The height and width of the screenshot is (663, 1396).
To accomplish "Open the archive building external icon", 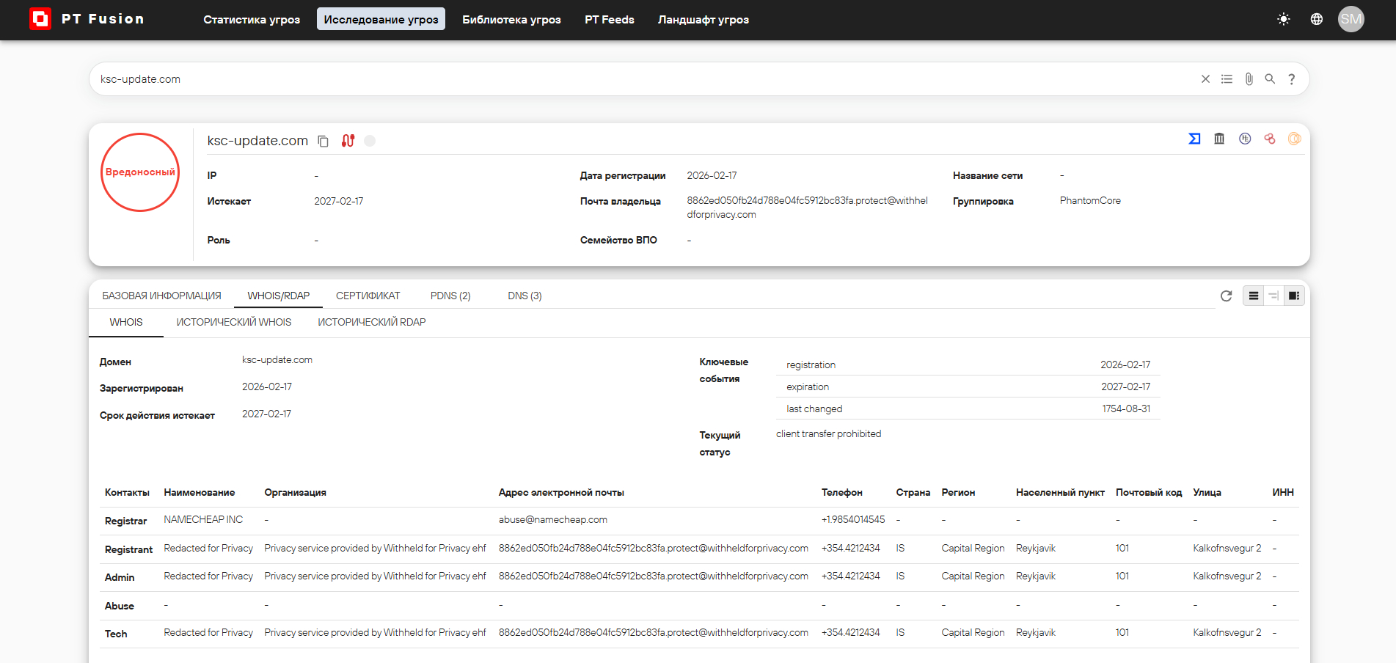I will 1219,139.
